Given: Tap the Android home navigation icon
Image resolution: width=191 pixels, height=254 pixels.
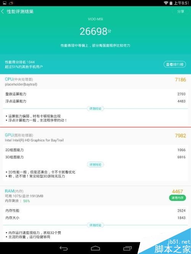Looking at the screenshot, I should pyautogui.click(x=95, y=248).
